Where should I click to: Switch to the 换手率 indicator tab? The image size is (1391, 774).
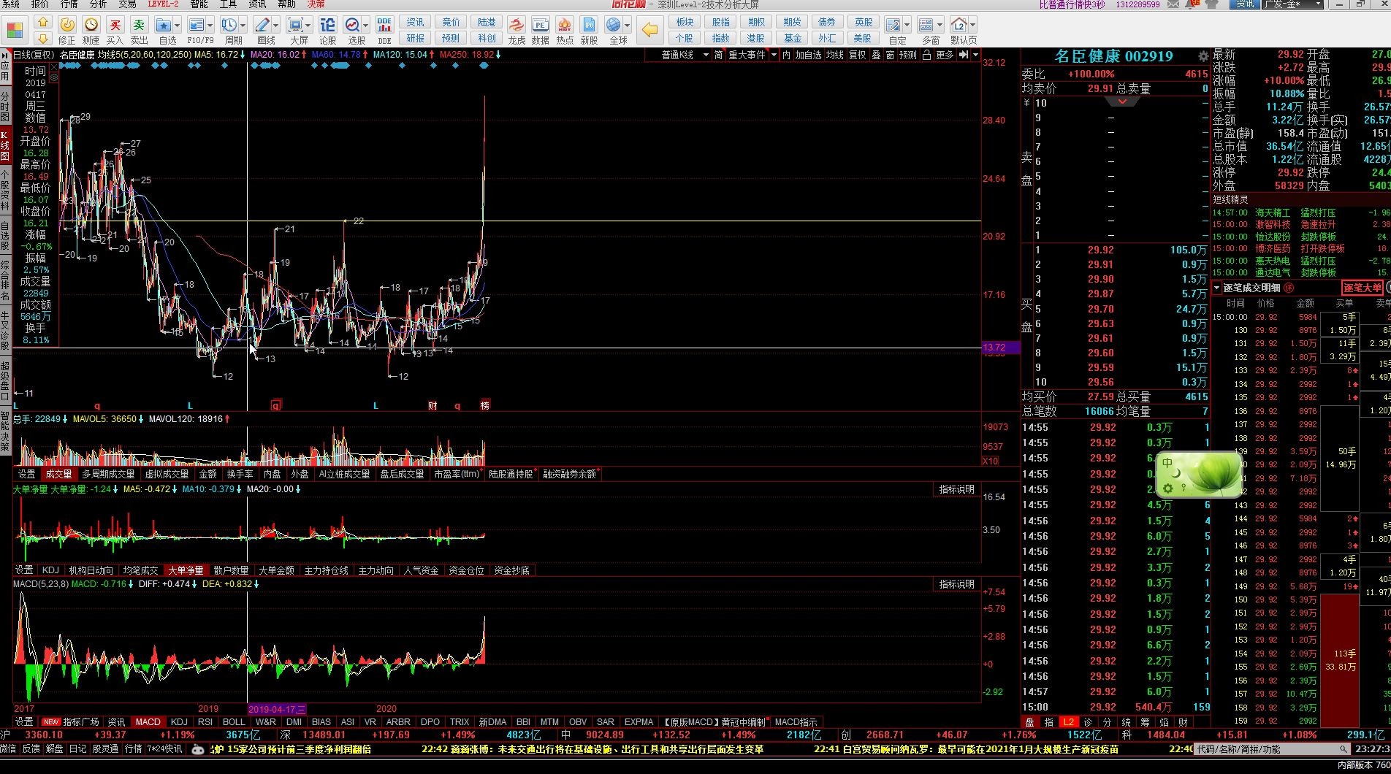click(240, 474)
